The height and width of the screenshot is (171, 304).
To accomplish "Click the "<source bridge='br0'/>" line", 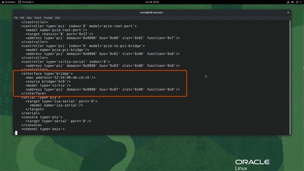I will [48, 81].
